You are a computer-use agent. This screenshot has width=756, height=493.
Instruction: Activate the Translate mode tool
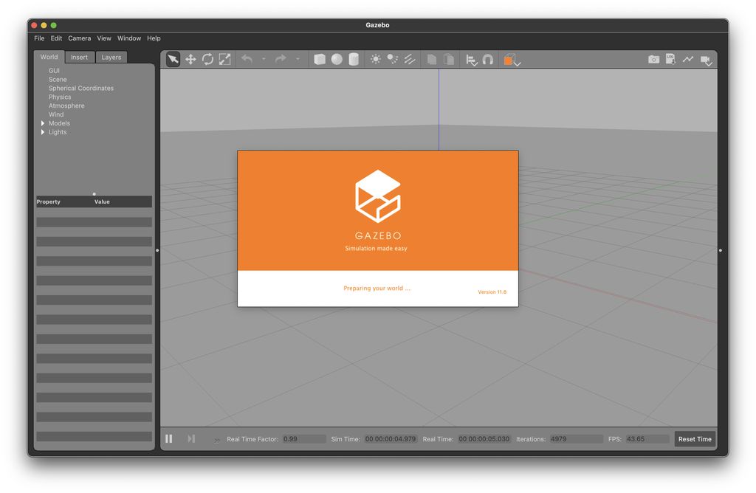(x=190, y=59)
